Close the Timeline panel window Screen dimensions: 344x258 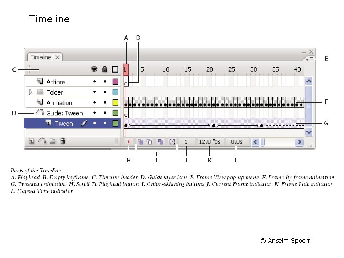click(x=311, y=52)
